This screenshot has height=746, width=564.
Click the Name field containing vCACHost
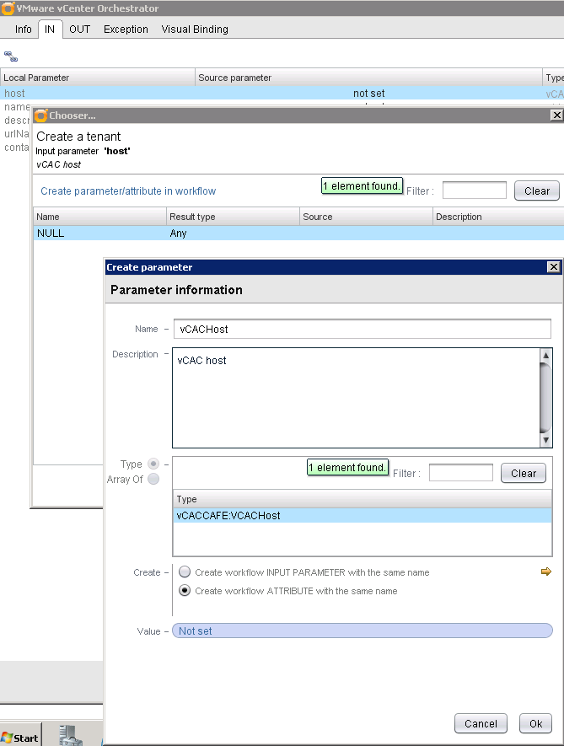[363, 329]
